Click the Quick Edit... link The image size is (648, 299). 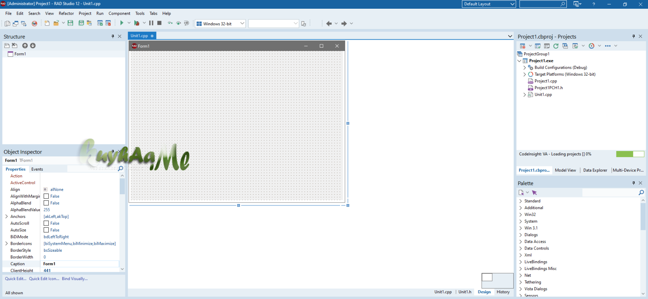16,279
